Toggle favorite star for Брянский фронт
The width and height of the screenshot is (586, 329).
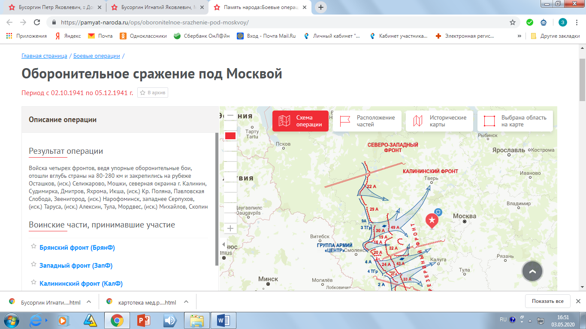coord(33,247)
